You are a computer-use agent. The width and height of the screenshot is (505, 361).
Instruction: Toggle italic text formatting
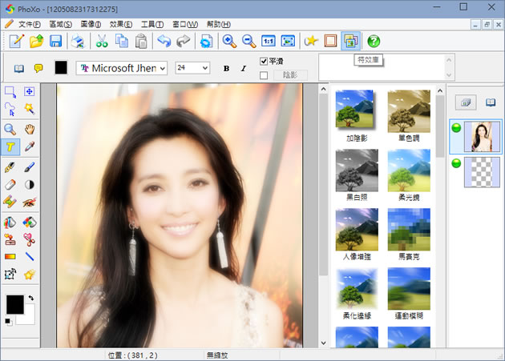244,68
